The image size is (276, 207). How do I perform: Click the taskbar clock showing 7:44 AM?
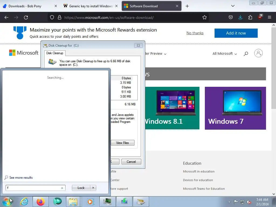[262, 202]
